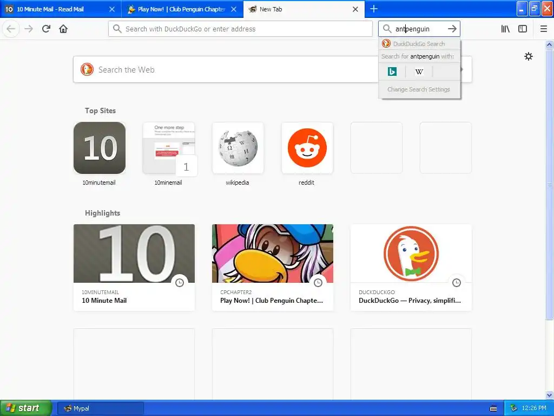Open a new browser tab
Screen dimensions: 554x416
(374, 9)
